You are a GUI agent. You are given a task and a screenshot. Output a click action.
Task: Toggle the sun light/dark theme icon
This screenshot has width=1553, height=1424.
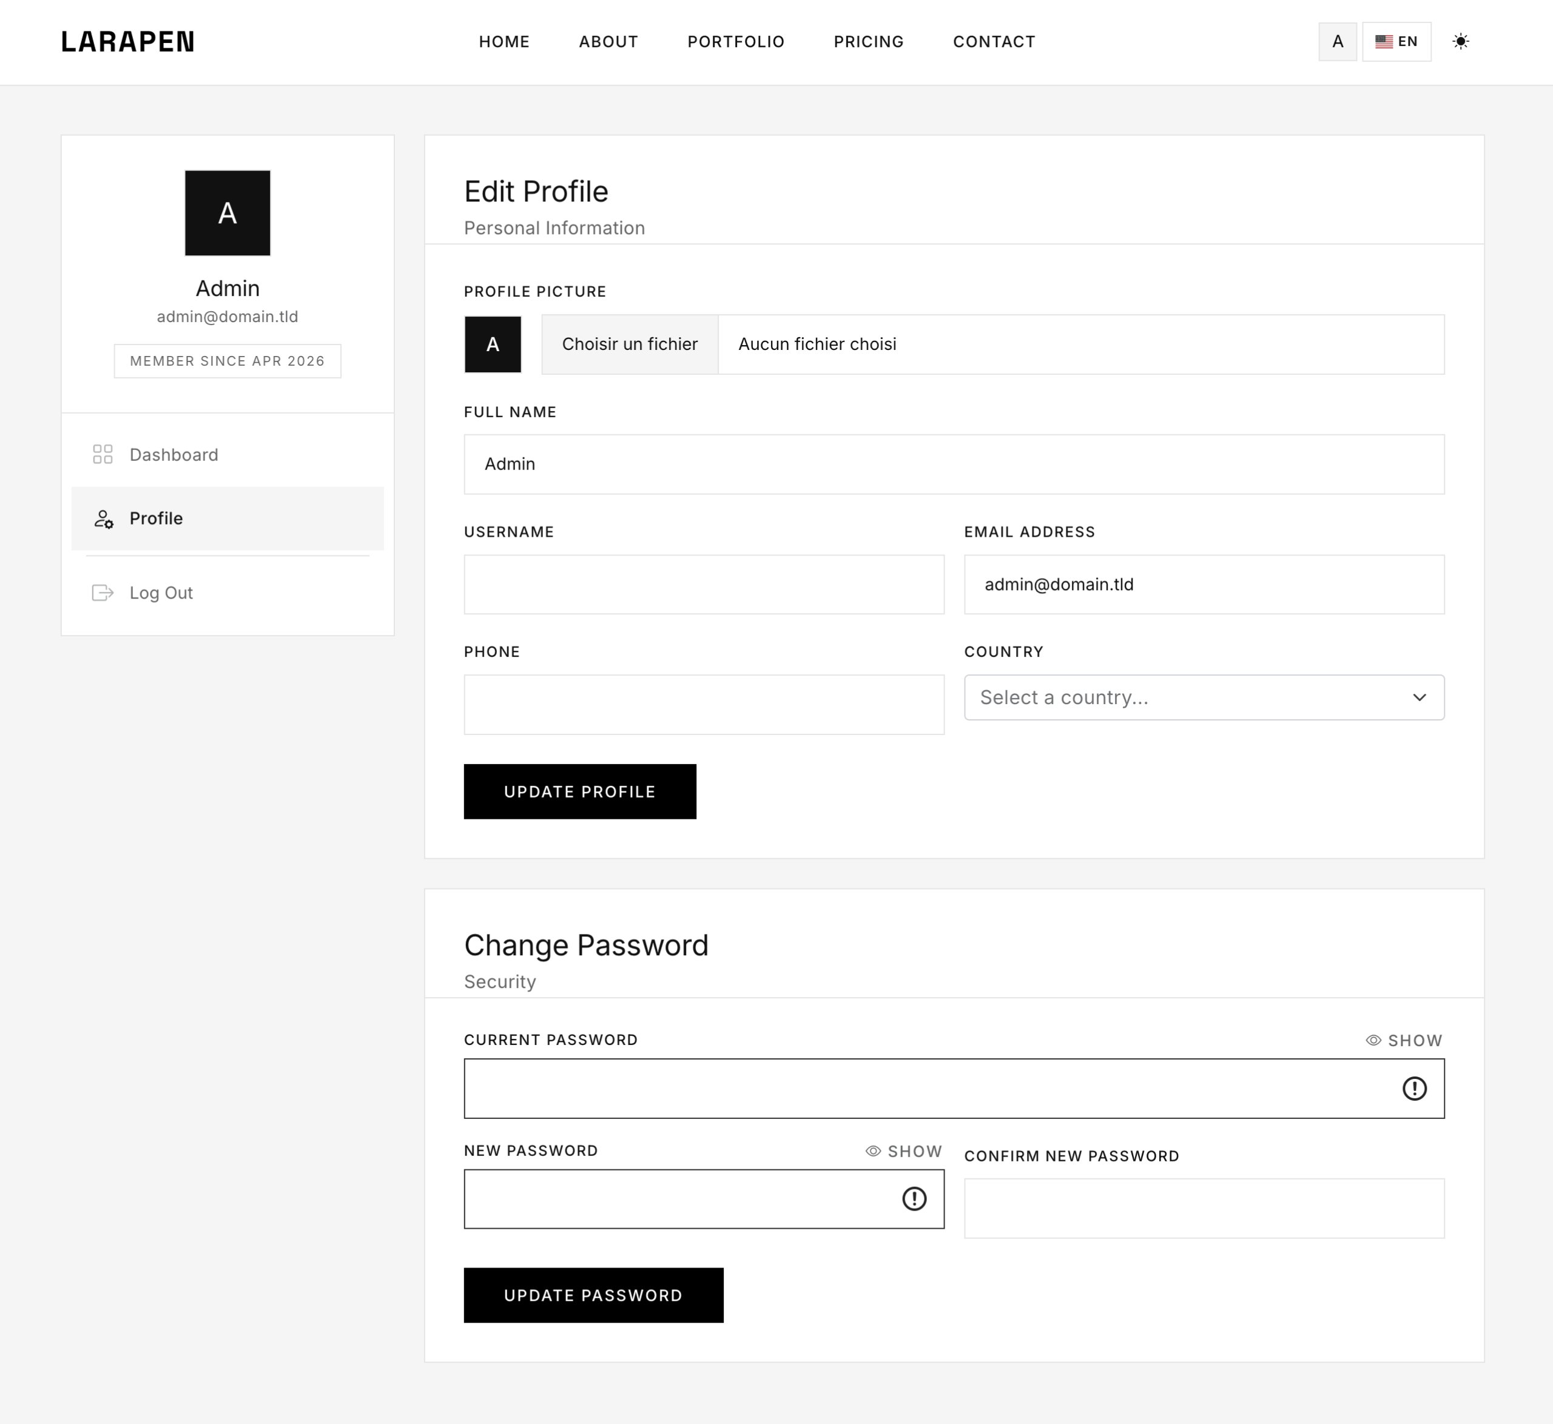1460,42
